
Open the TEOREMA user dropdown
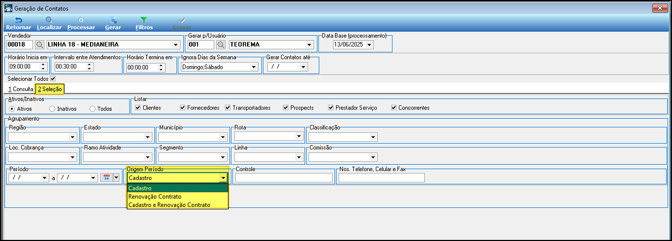tap(309, 45)
